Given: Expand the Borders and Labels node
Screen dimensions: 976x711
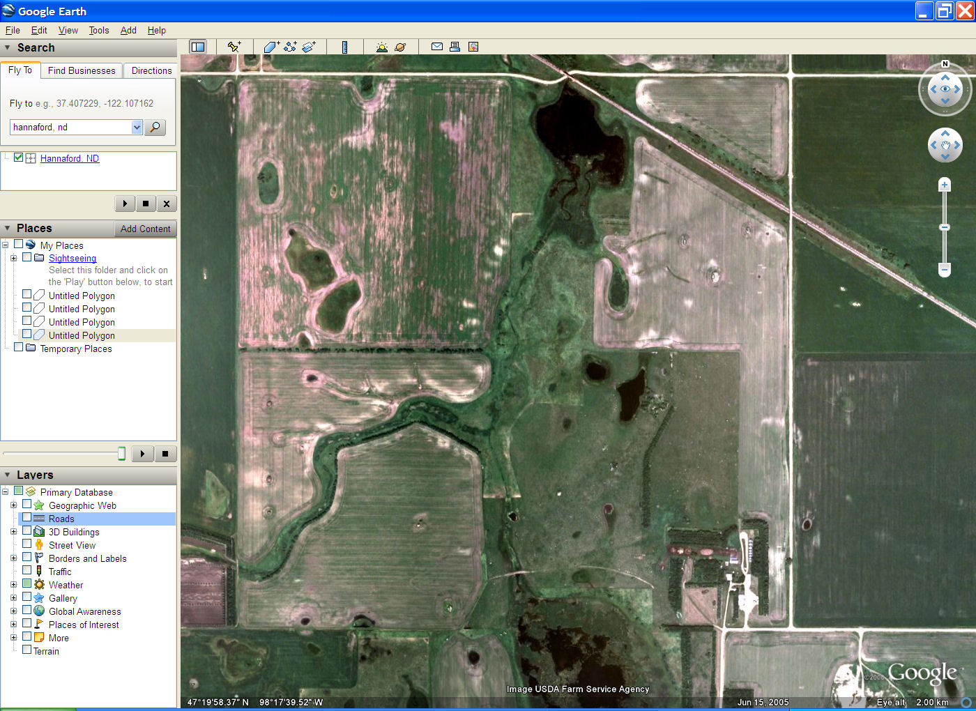Looking at the screenshot, I should point(13,558).
